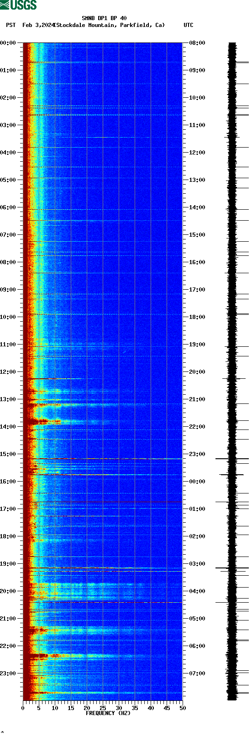Click the '17:00' PST axis label
Screen dimensions: 252x737
point(8,509)
